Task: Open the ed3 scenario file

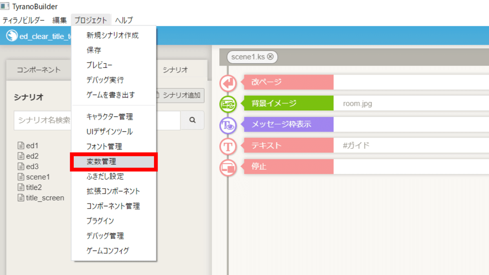Action: (x=28, y=167)
